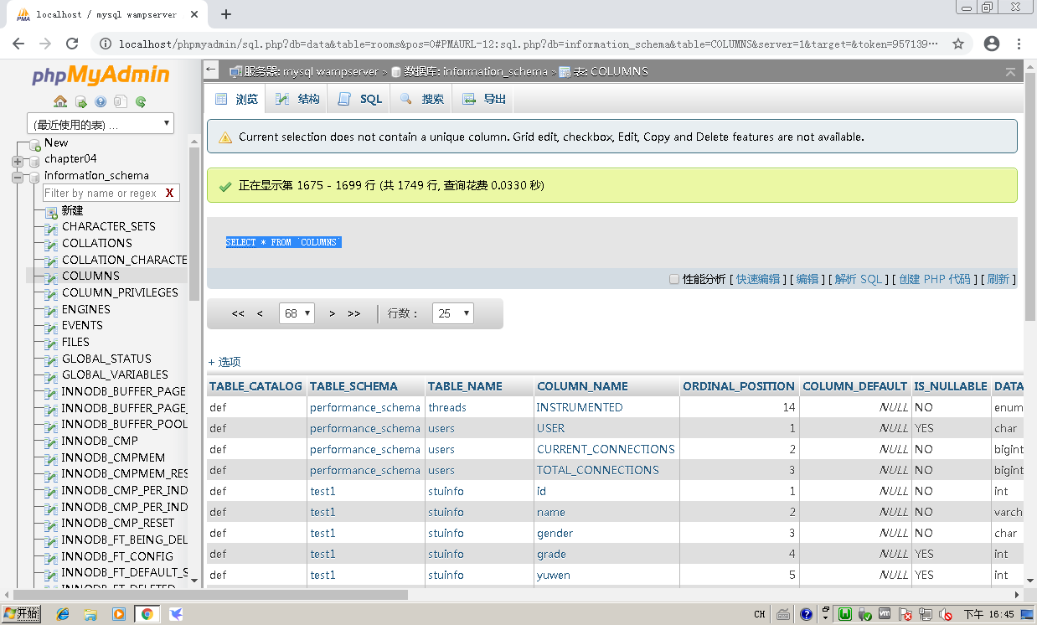The width and height of the screenshot is (1037, 625).
Task: Click the table icon beside ENGINES
Action: tap(51, 310)
